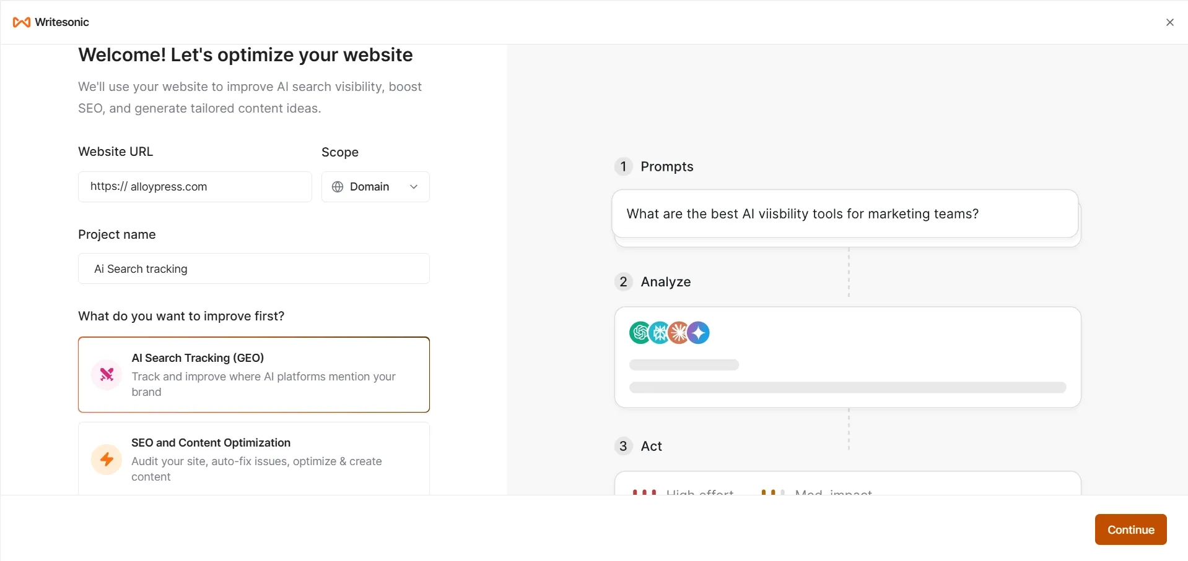Click the orange lightning bolt icon
The height and width of the screenshot is (561, 1188).
[107, 460]
